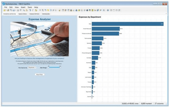Click the funnel Filter icon in toolbar
The width and height of the screenshot is (169, 107).
pos(40,10)
